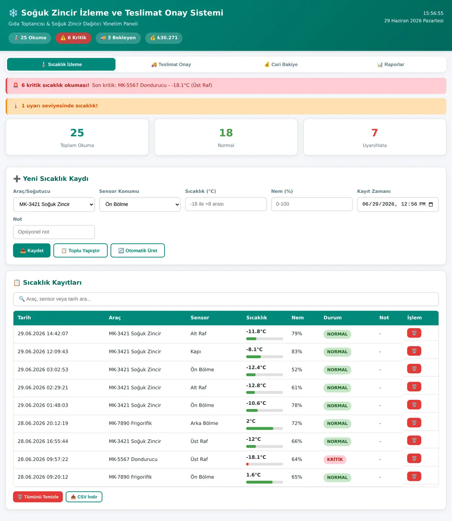Download records with CSV İndir

point(84,497)
